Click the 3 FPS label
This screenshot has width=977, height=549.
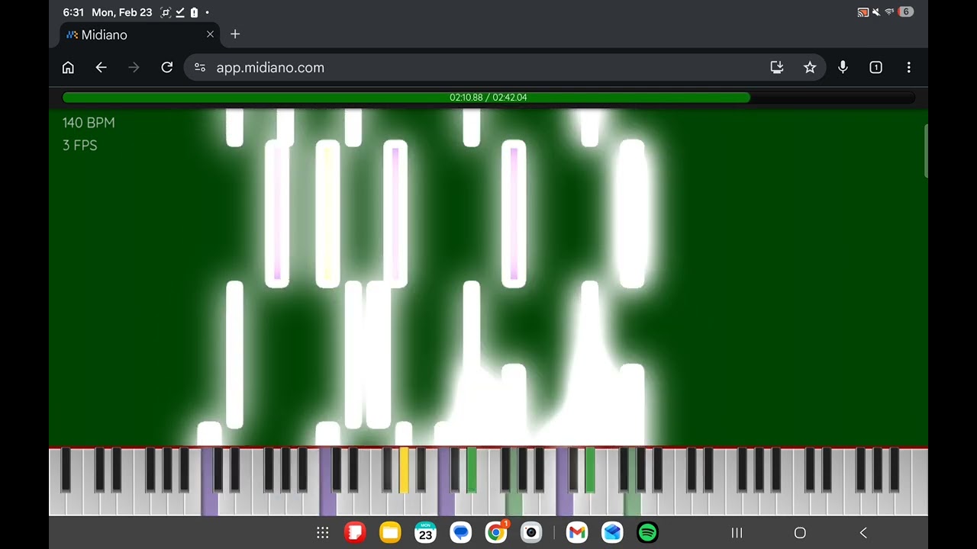pos(79,146)
